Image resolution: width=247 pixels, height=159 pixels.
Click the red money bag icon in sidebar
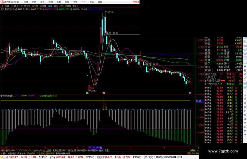click(245, 70)
